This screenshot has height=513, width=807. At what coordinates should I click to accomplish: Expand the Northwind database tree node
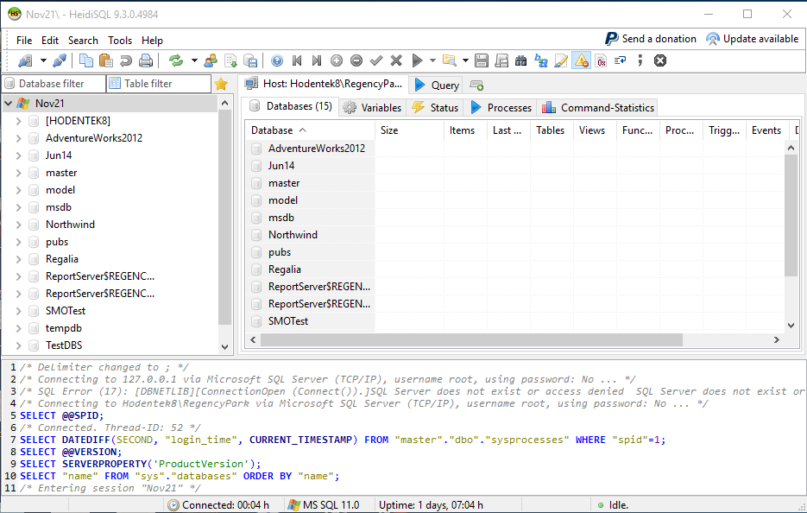19,224
